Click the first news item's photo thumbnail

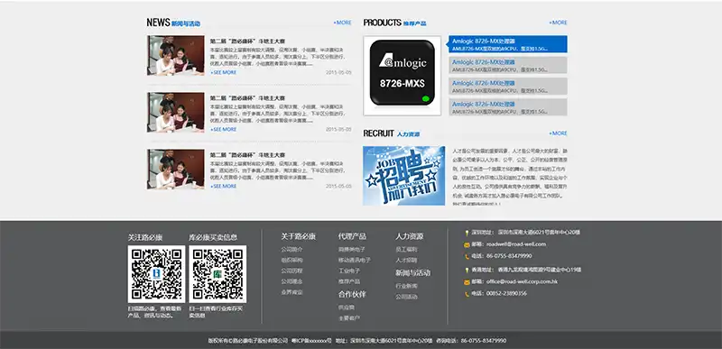176,55
